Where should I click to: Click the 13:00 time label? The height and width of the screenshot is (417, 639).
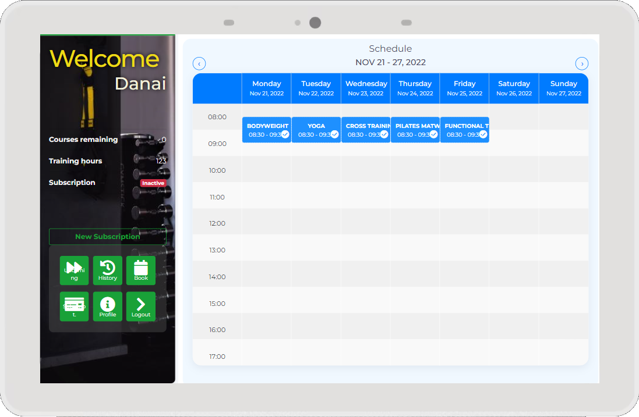tap(217, 250)
